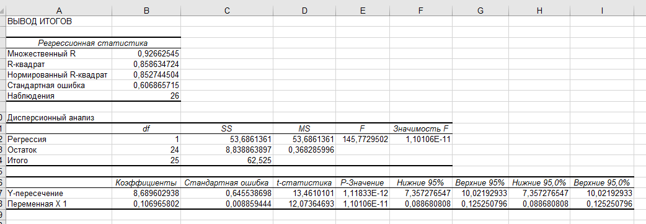
Task: Click the 'Значимость F' header cell
Action: 420,128
